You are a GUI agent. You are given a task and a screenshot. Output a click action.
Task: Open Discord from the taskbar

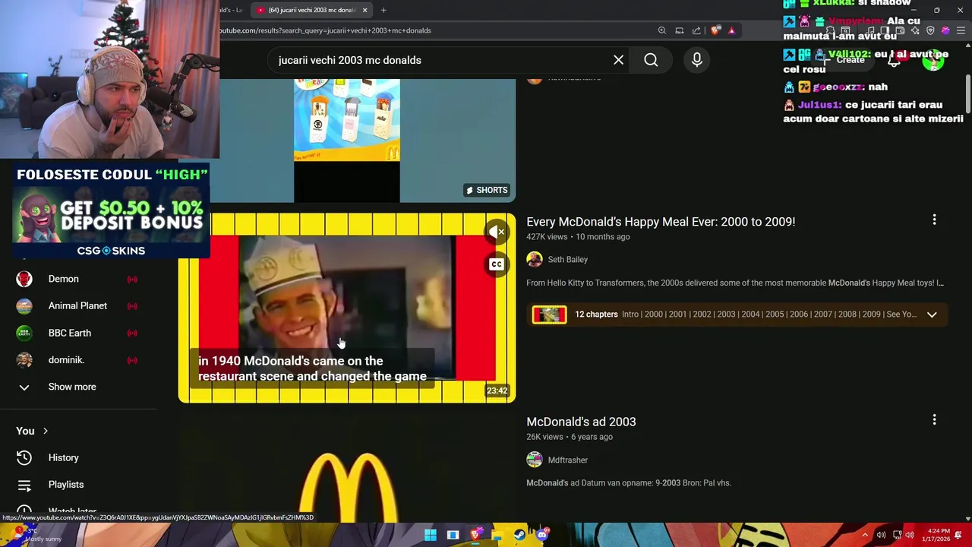[x=541, y=535]
